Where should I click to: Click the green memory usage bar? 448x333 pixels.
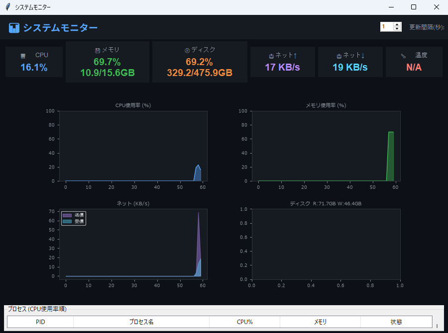click(391, 156)
